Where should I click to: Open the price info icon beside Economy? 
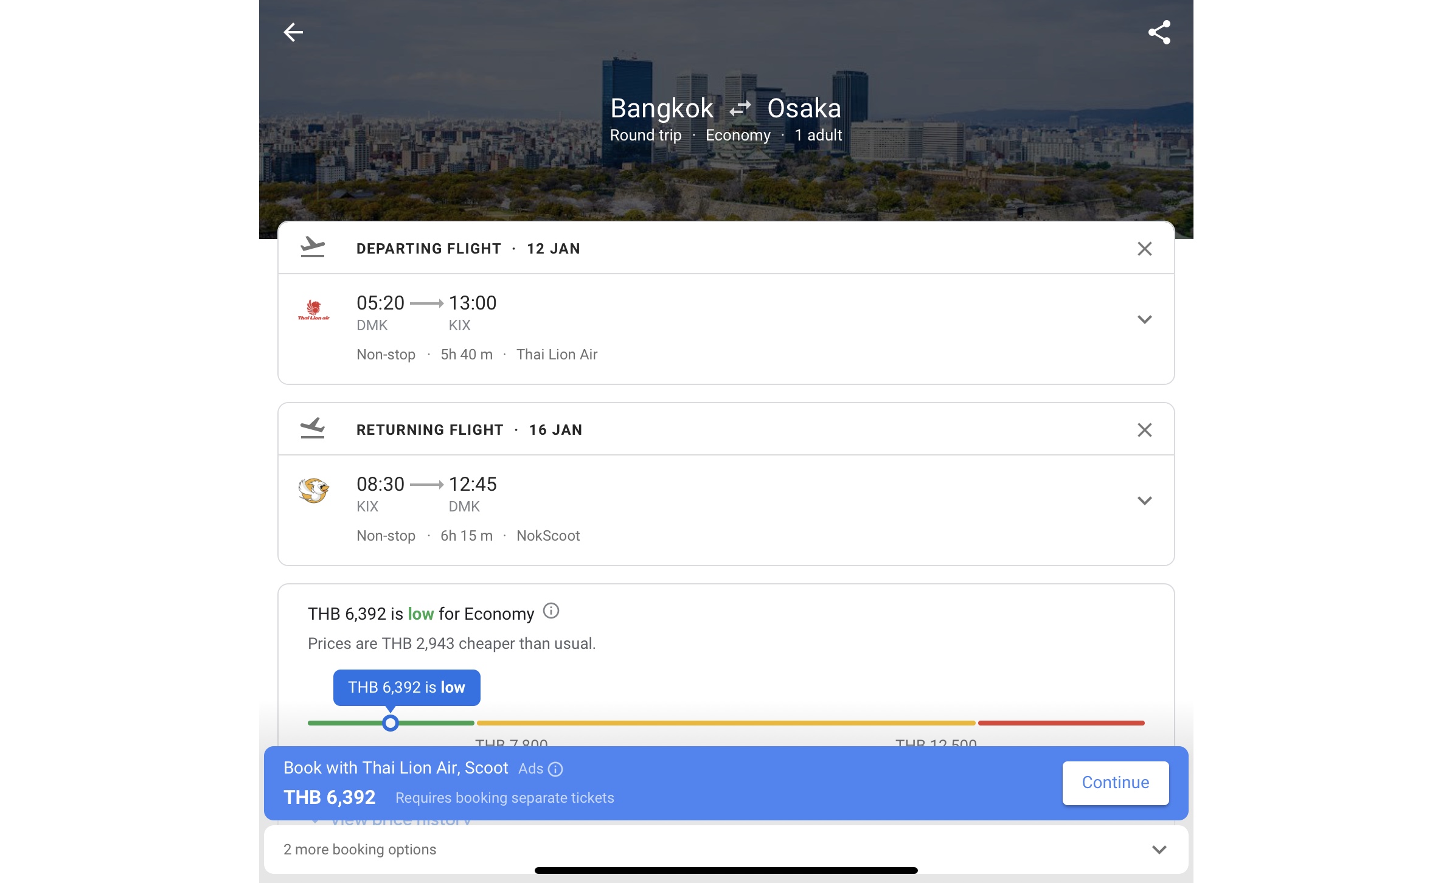[x=551, y=611]
